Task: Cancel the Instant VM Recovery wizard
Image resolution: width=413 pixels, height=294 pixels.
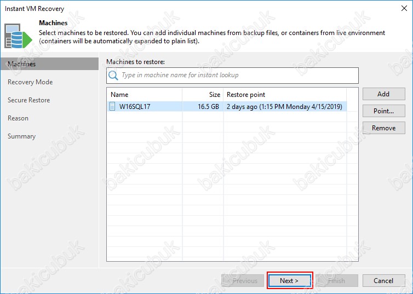Action: [x=383, y=280]
